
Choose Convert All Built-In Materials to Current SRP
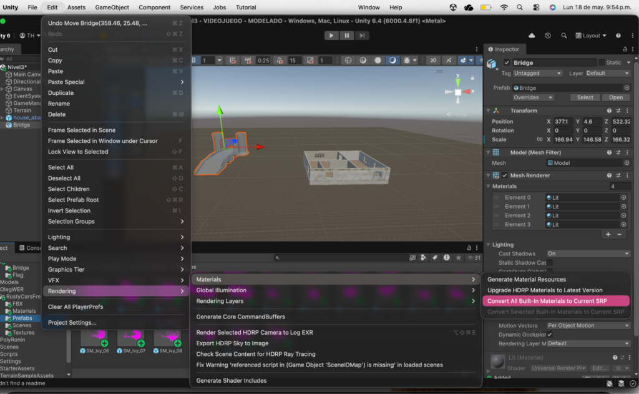point(556,301)
